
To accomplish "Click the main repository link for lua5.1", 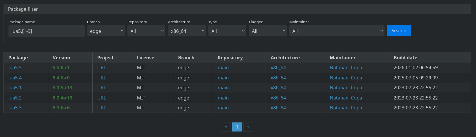I will [x=223, y=88].
